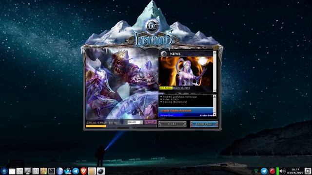312x175 pixels.
Task: Open the third taskbar icon, a gray app
Action: point(19,171)
